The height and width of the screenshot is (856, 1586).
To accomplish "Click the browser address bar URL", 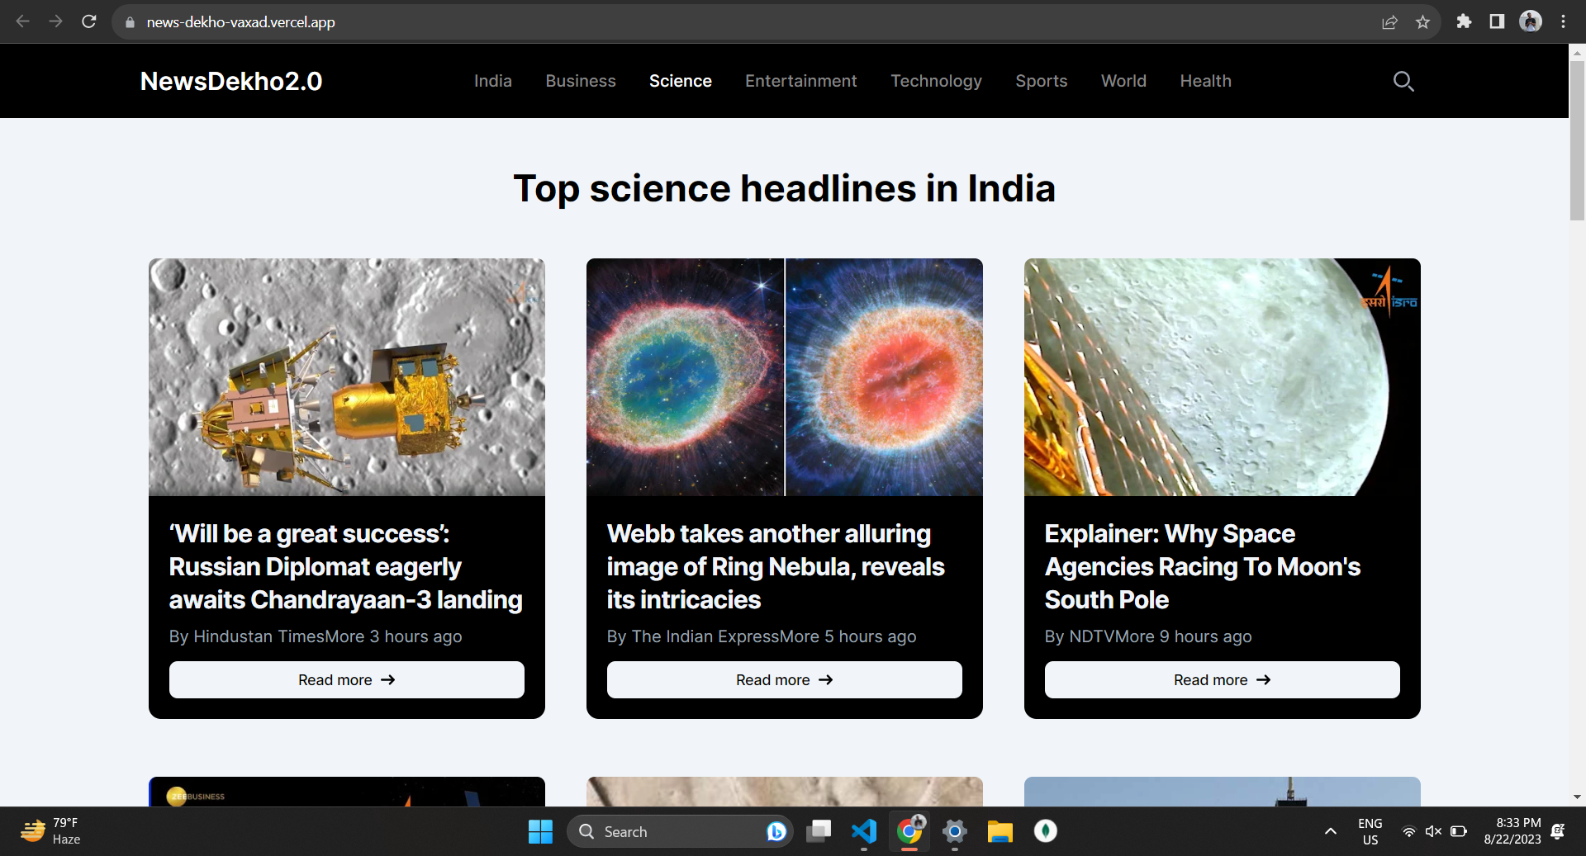I will [241, 22].
